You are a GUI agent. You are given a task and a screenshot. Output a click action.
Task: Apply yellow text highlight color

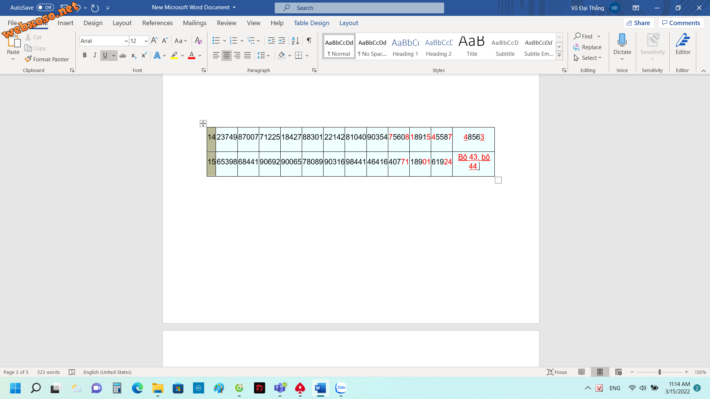[x=174, y=55]
